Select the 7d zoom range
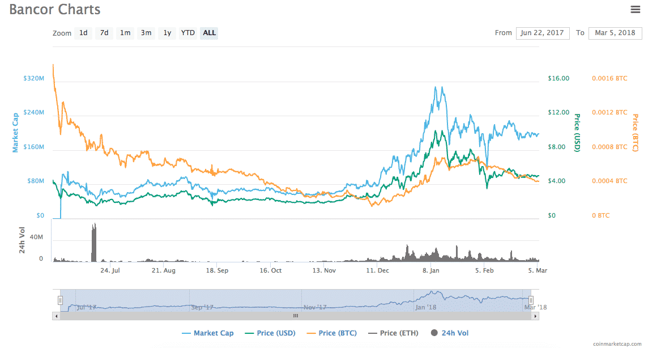This screenshot has height=348, width=661. click(x=104, y=33)
